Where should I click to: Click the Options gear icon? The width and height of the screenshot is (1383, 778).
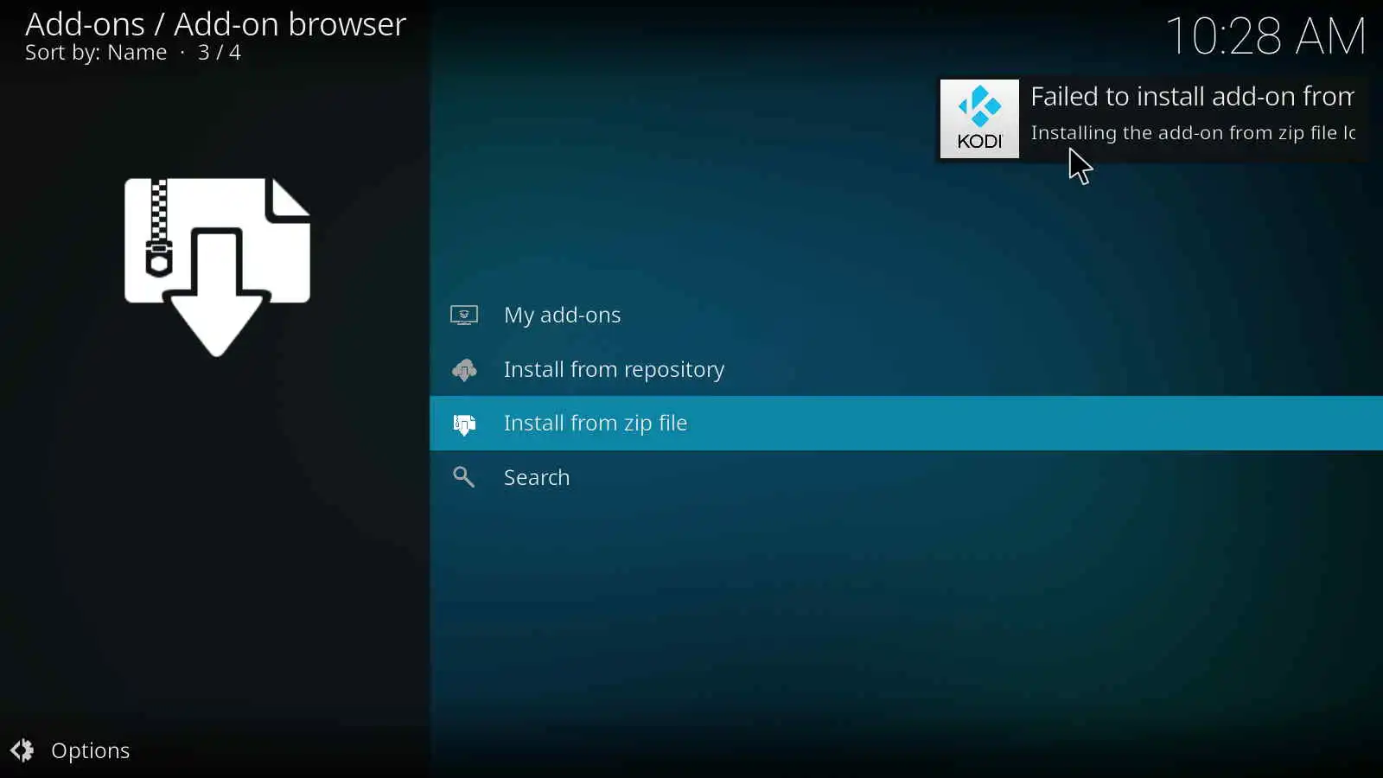22,750
